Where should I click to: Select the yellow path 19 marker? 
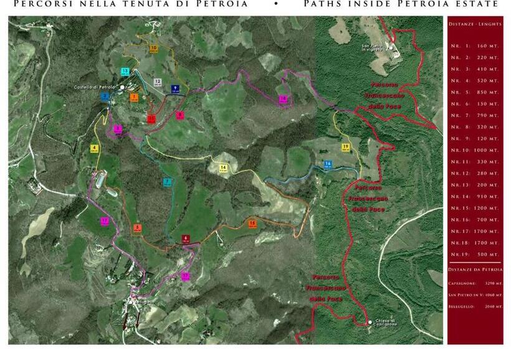[346, 147]
